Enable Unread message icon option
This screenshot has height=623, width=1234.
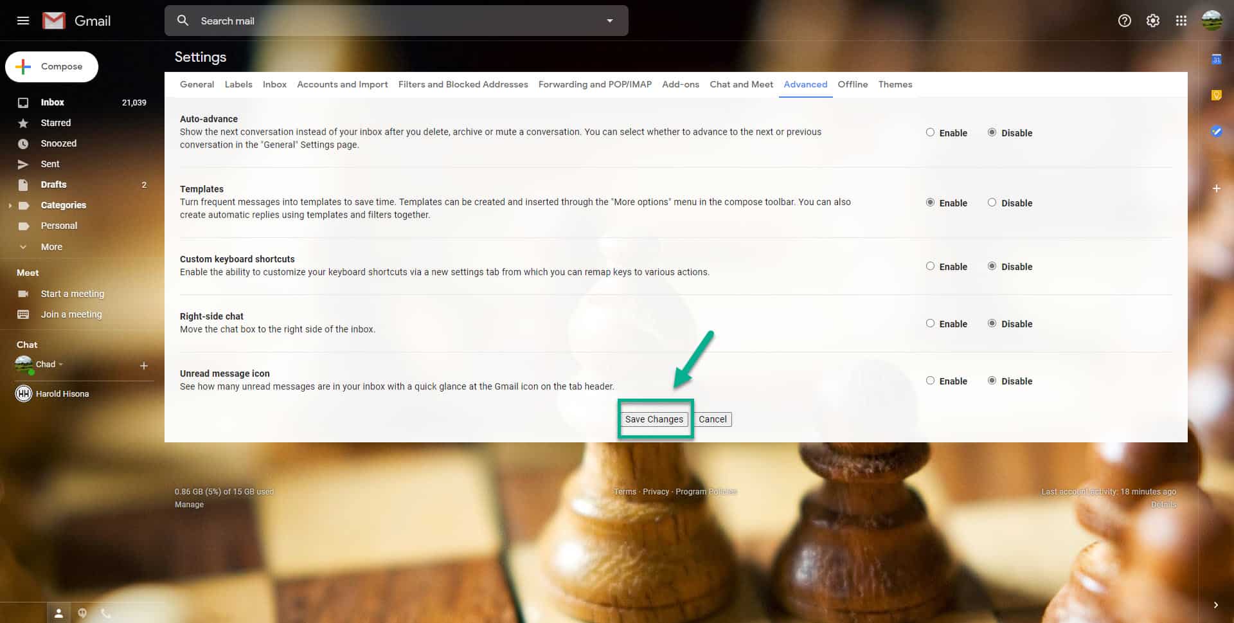[930, 381]
